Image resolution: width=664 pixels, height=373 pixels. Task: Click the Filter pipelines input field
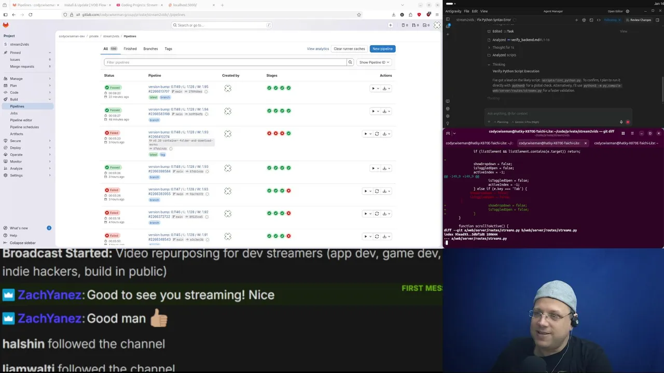point(225,62)
